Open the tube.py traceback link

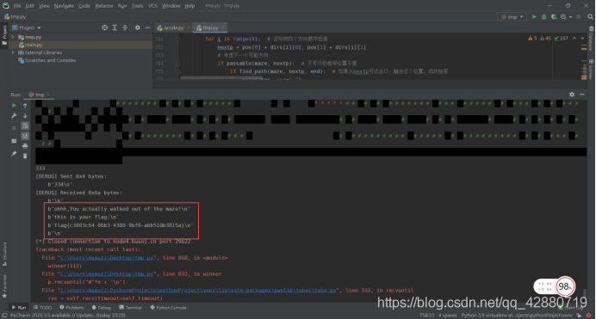(x=198, y=291)
